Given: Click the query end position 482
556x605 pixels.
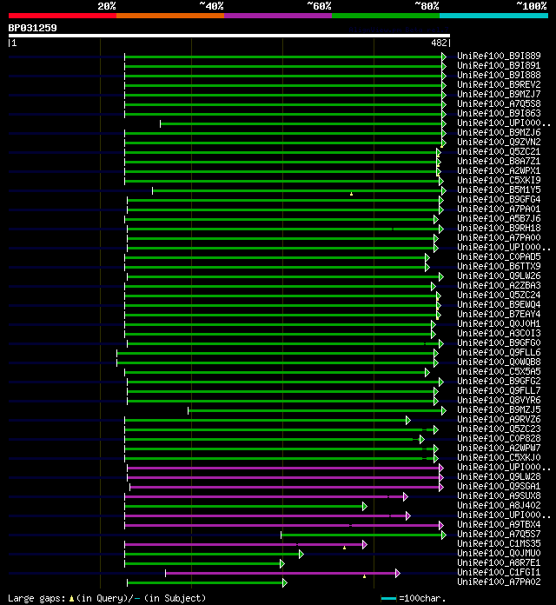Looking at the screenshot, I should pyautogui.click(x=440, y=43).
